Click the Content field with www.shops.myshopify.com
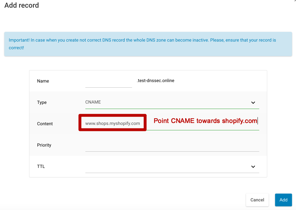The height and width of the screenshot is (210, 296). [172, 123]
